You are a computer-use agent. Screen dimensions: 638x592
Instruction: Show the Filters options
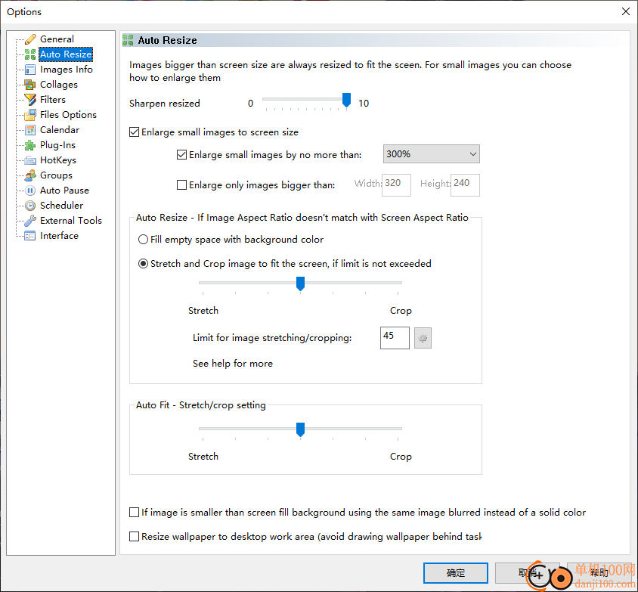(x=53, y=100)
